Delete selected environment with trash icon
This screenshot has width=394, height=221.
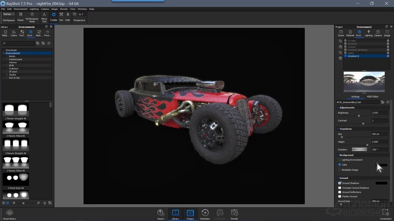pos(340,58)
